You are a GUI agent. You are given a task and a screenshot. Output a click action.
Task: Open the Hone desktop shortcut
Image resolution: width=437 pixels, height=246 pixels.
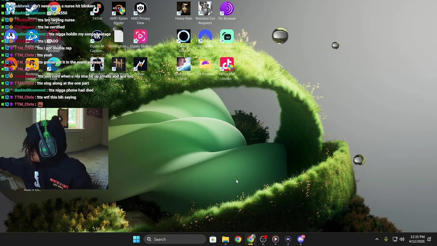click(140, 67)
